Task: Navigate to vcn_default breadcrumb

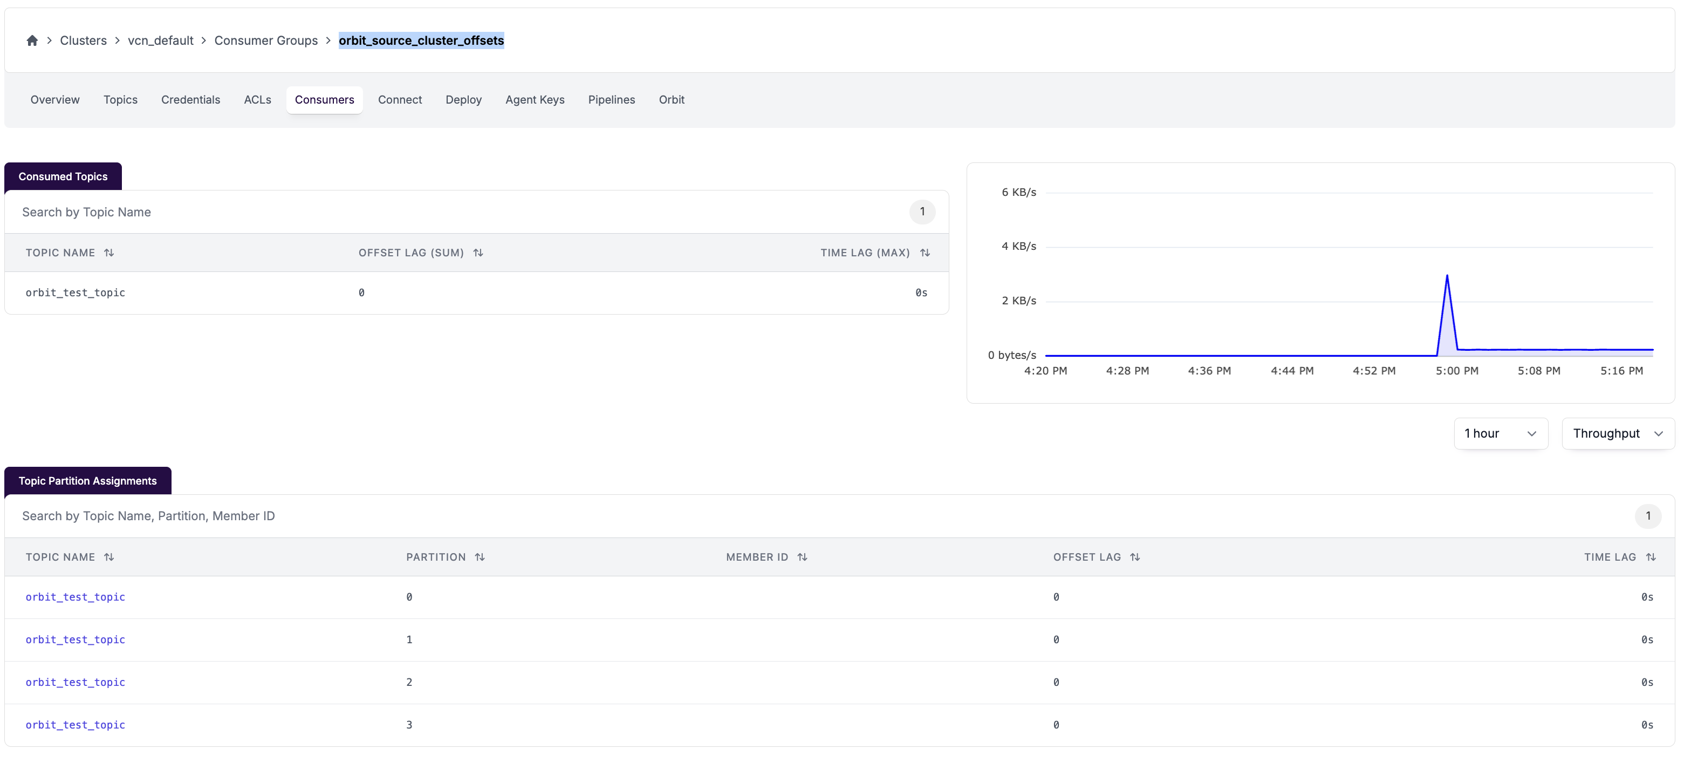Action: pos(160,40)
